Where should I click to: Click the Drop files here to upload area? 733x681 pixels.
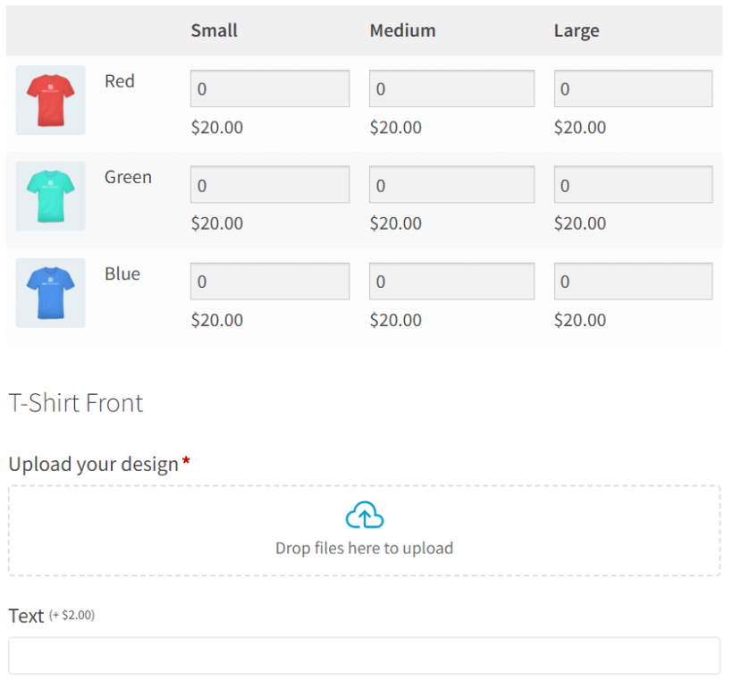pyautogui.click(x=365, y=548)
